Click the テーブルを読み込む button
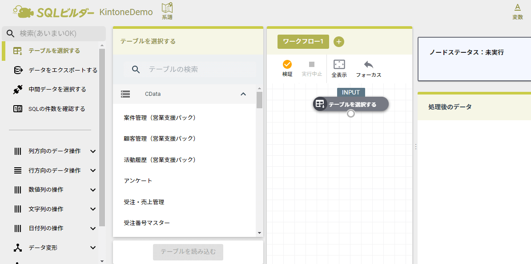This screenshot has height=264, width=531. (188, 252)
